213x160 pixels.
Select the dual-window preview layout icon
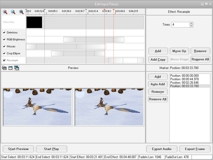click(x=16, y=68)
